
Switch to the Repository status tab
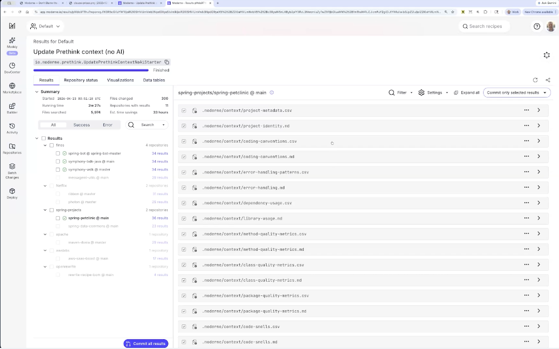tap(81, 80)
